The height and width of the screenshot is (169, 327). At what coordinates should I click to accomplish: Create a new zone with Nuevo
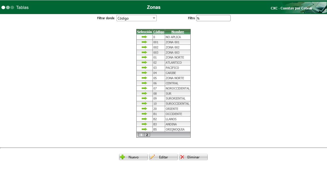(133, 157)
